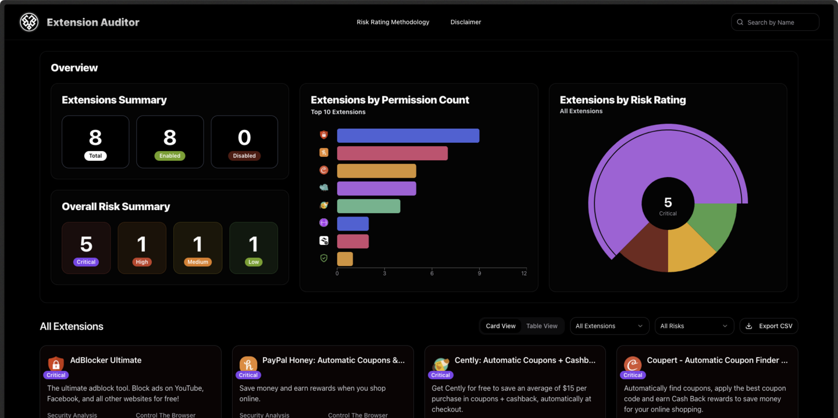Switch to Table View
This screenshot has height=418, width=838.
click(x=542, y=326)
